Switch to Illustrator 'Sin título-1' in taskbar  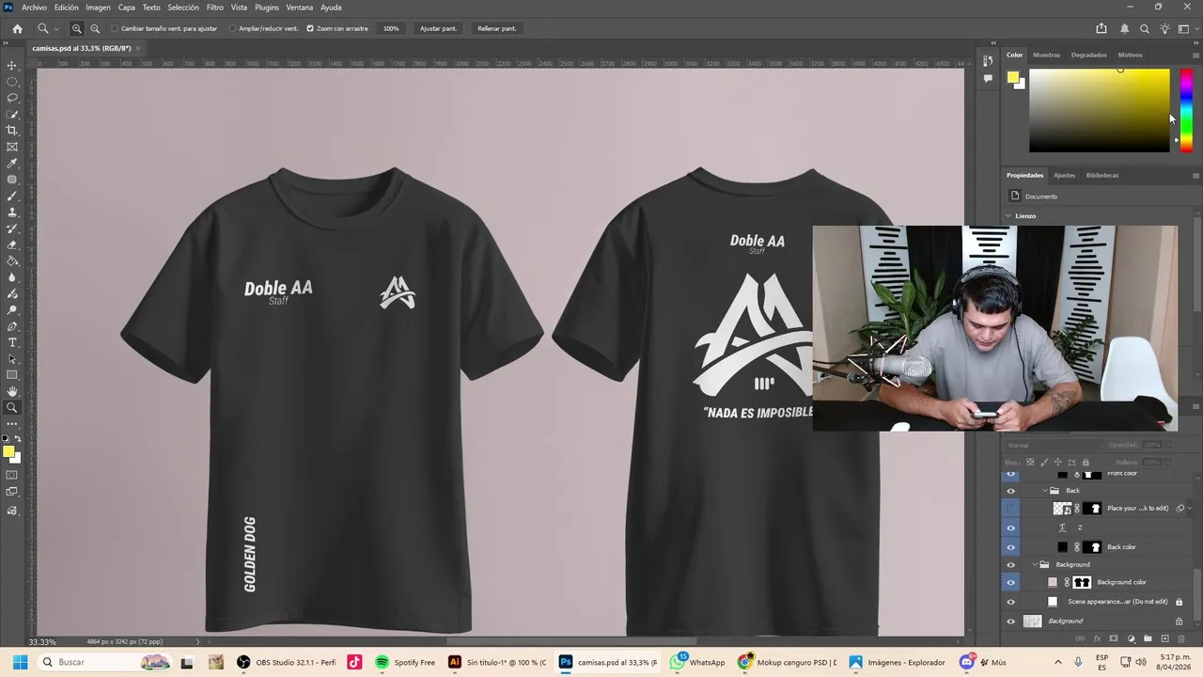click(x=497, y=662)
